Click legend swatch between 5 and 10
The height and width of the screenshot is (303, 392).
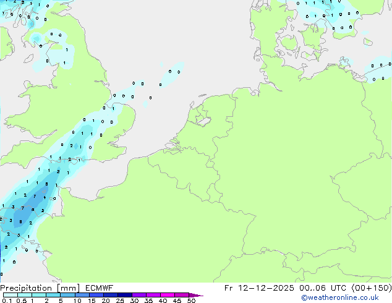coord(67,295)
